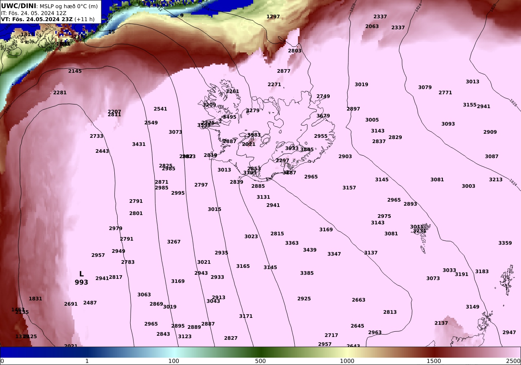
Task: Click the 2801 height value
Action: pos(136,213)
